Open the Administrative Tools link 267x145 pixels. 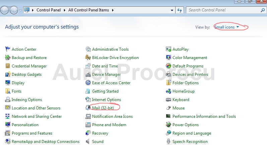tap(110, 49)
